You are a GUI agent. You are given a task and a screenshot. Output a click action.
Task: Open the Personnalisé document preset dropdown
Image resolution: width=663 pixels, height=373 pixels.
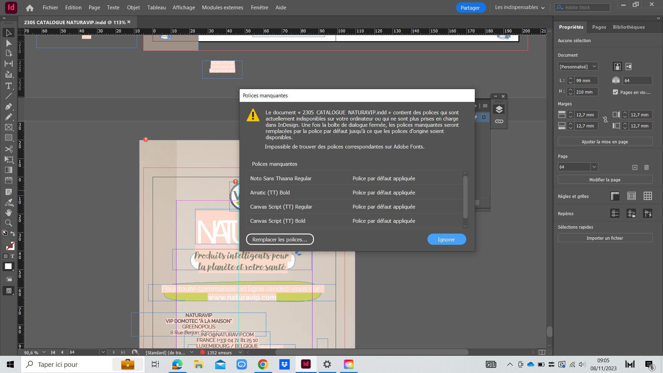(578, 66)
